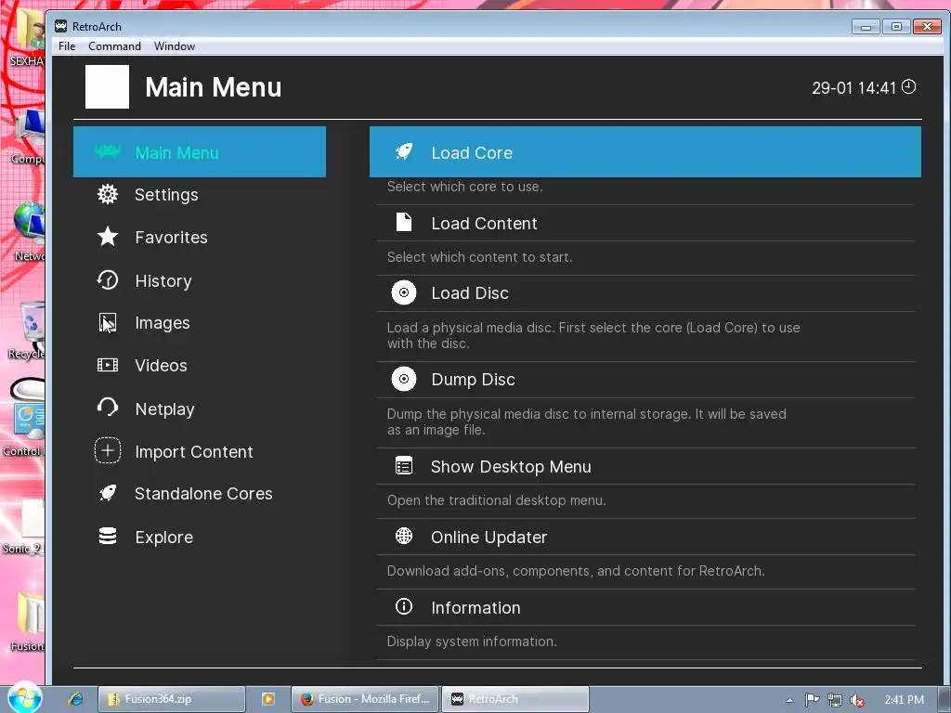The height and width of the screenshot is (713, 951).
Task: Click the Favorites star icon
Action: click(x=108, y=237)
